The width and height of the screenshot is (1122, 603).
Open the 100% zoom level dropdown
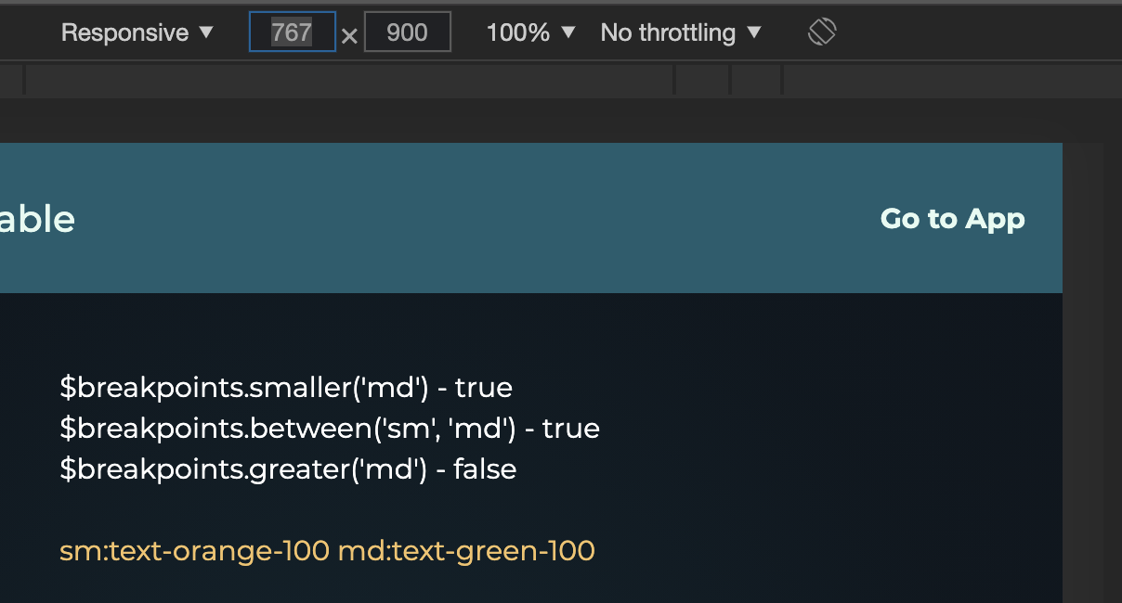[x=520, y=32]
